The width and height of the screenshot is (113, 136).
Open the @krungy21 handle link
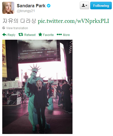click(x=26, y=11)
